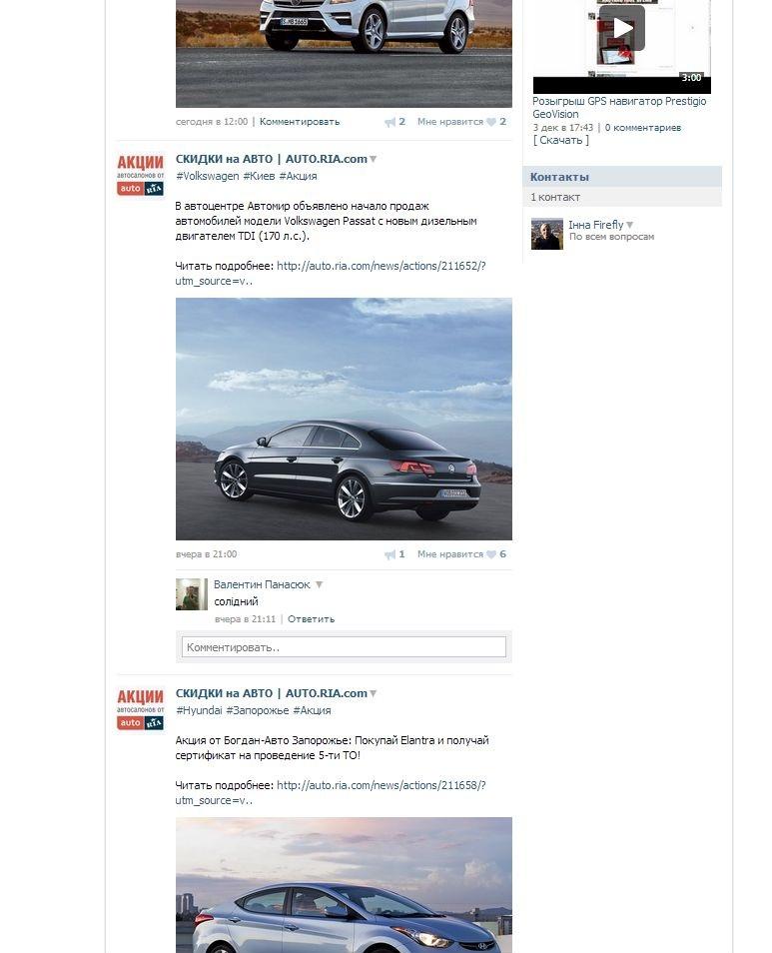Open the Валентин Панасюк profile name
The image size is (772, 953).
point(262,584)
